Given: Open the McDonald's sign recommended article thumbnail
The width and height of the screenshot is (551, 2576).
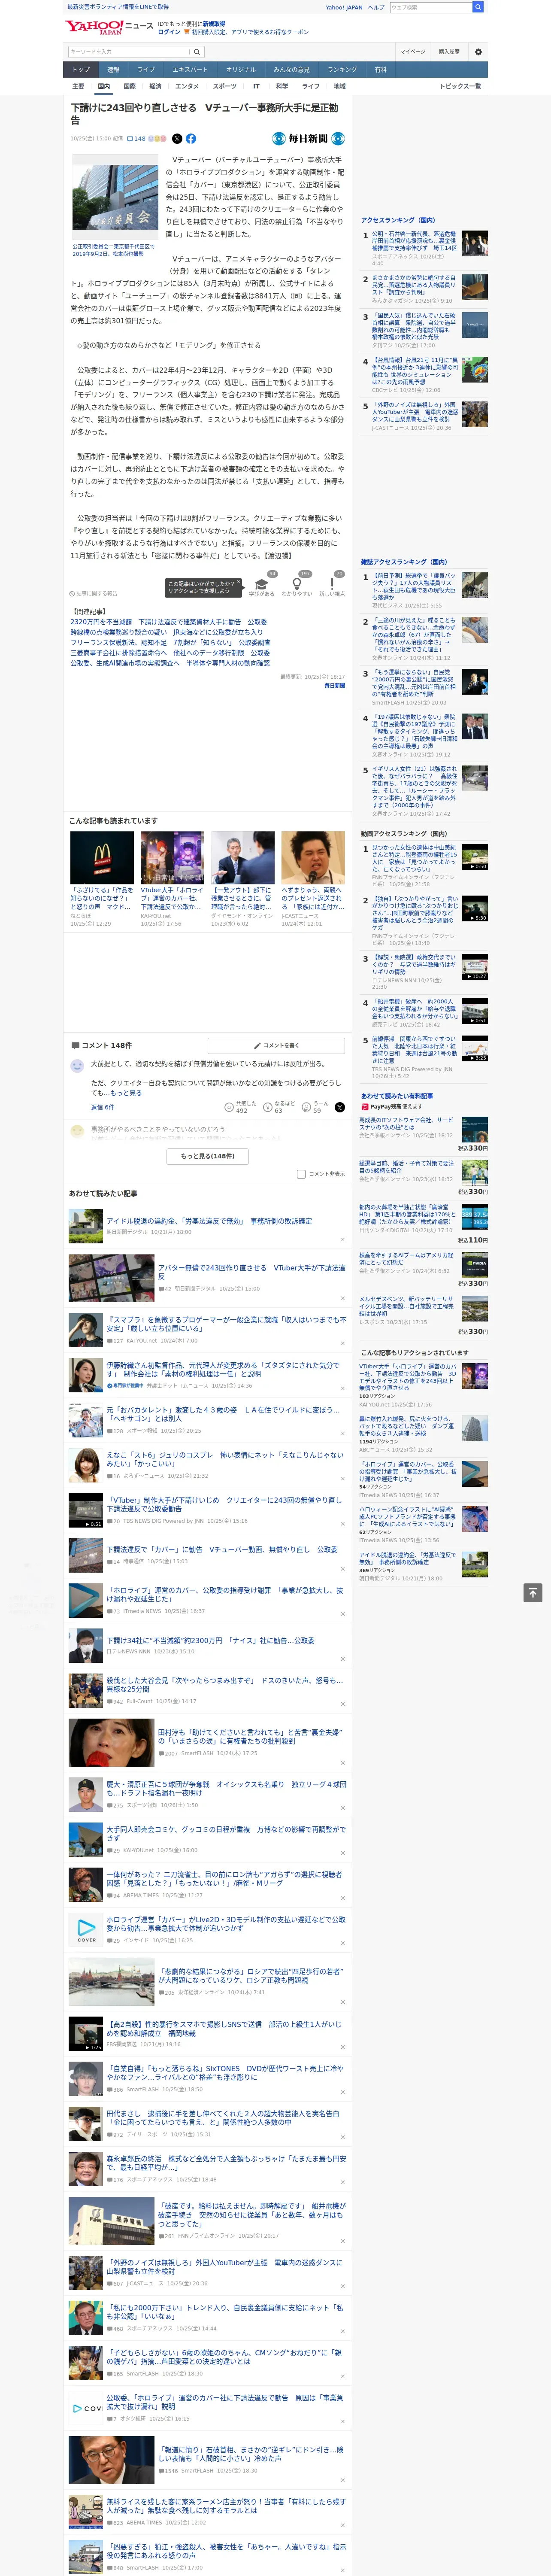Looking at the screenshot, I should point(102,858).
